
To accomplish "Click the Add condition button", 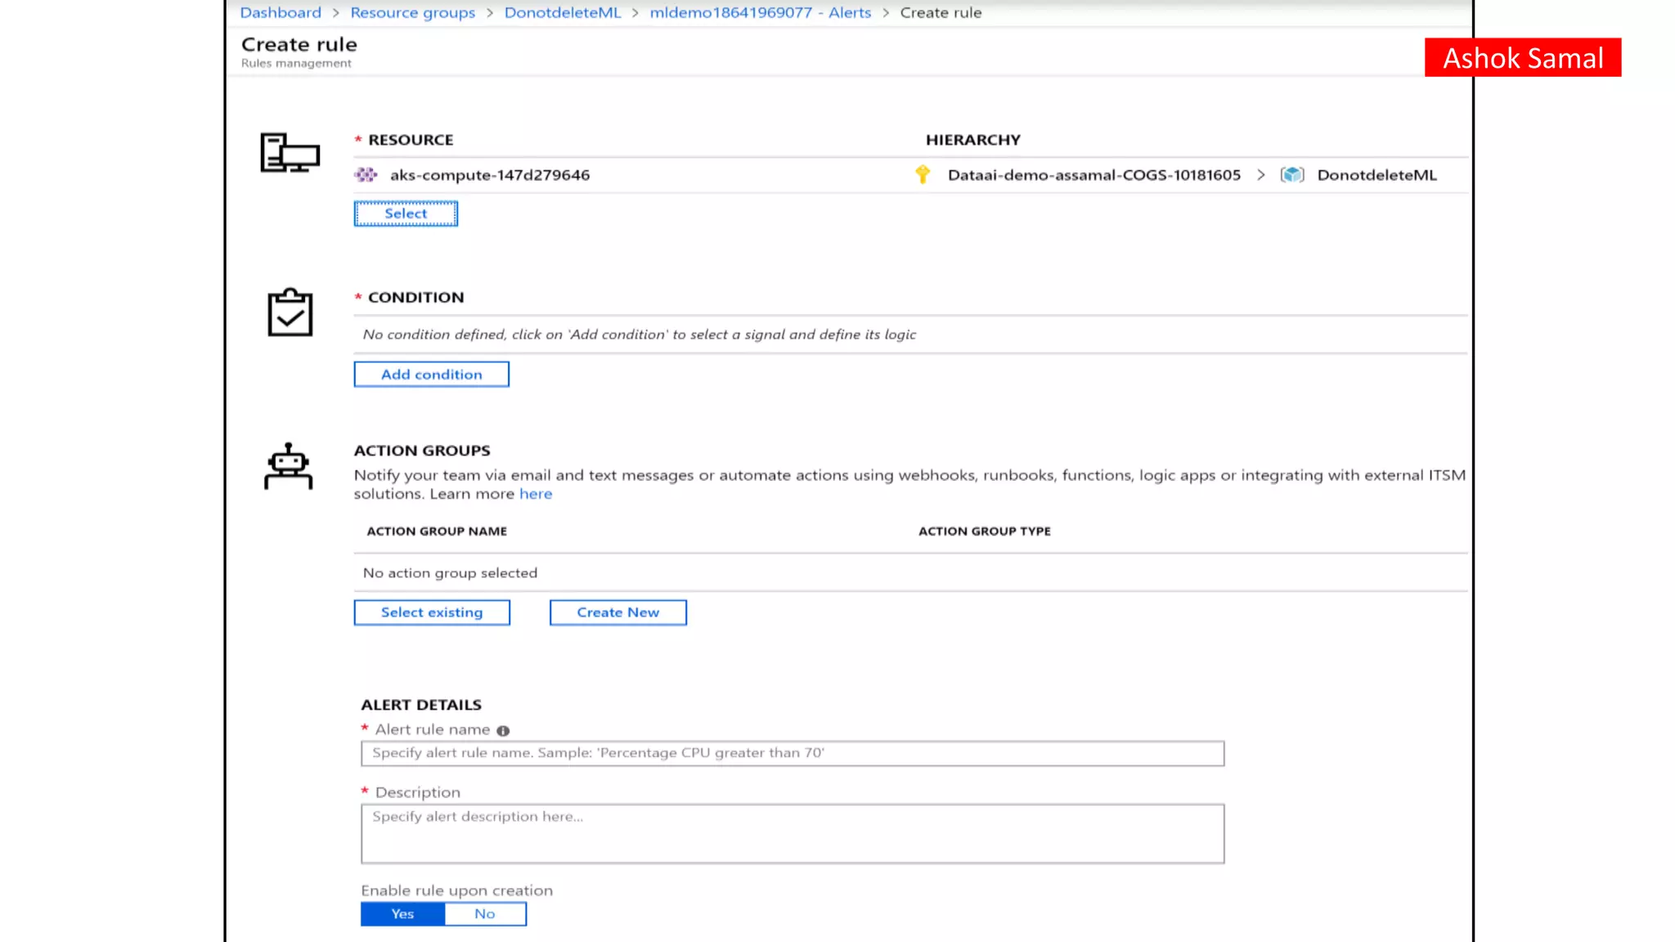I will point(432,375).
